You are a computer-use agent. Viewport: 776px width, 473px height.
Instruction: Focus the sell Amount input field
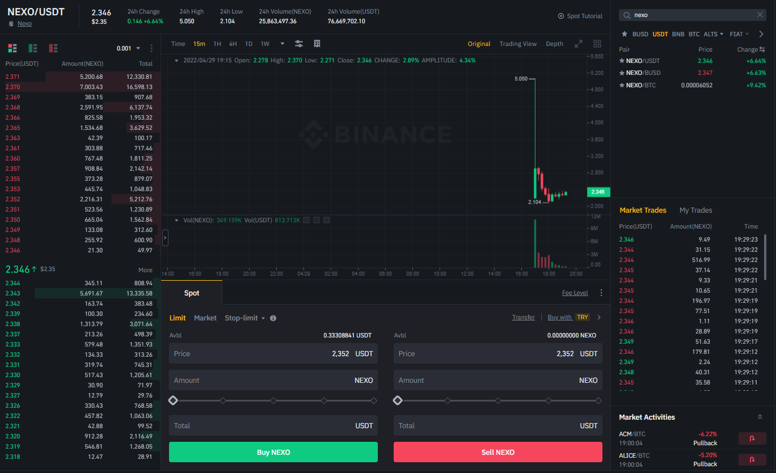pos(498,380)
